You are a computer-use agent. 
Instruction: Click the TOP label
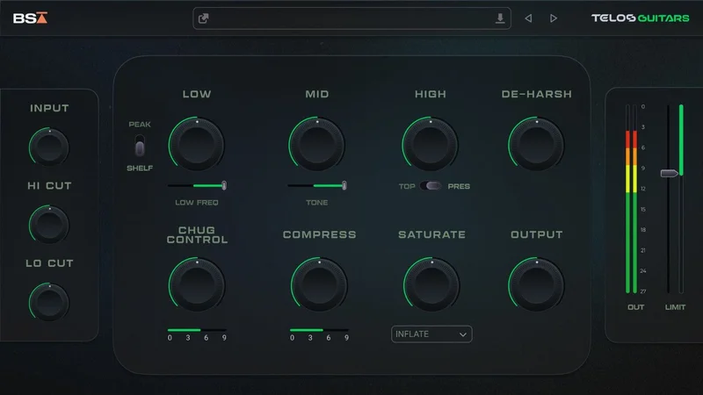point(407,186)
